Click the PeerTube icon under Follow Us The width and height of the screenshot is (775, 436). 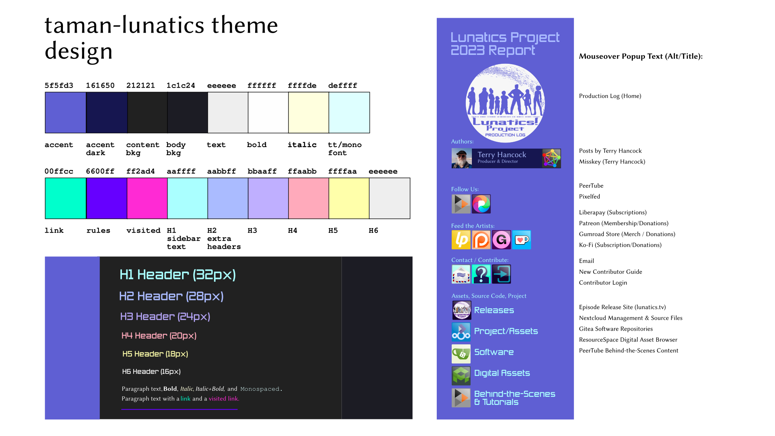(x=461, y=204)
